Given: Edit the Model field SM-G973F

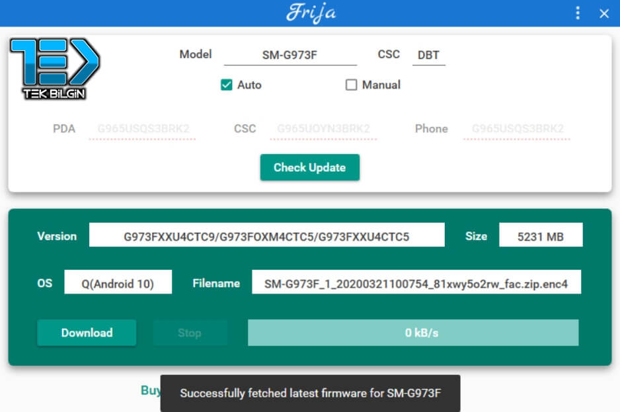Looking at the screenshot, I should [x=290, y=55].
